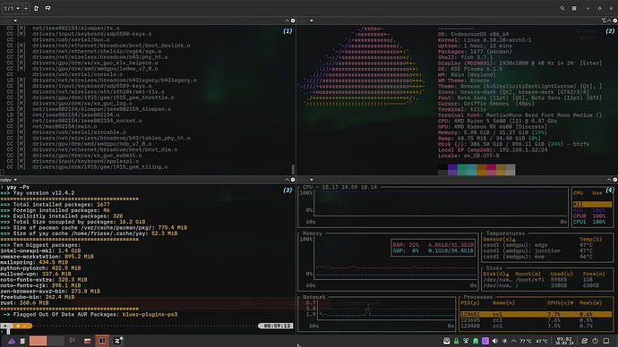Viewport: 618px width, 347px height.
Task: Select process row with PID 123695
Action: (536, 320)
